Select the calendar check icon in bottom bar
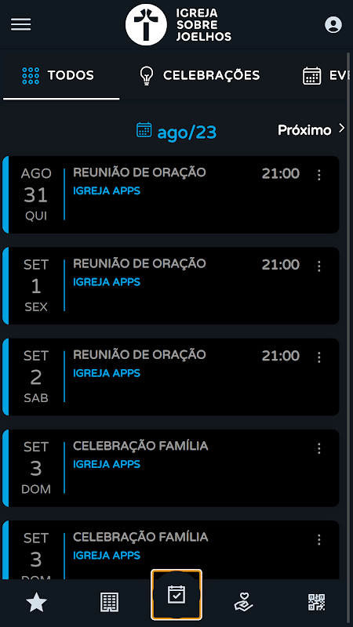353x627 pixels. point(176,595)
